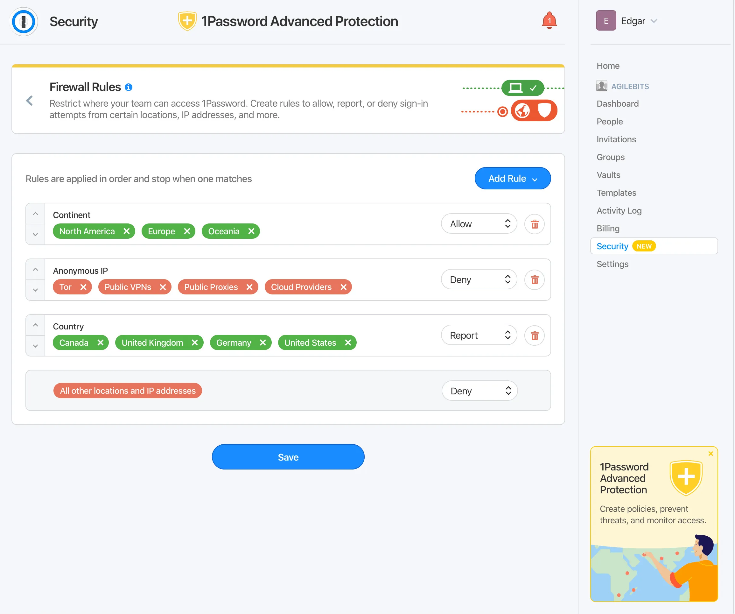Open the Firewall Rules info icon
Screen dimensions: 735x614
[129, 87]
